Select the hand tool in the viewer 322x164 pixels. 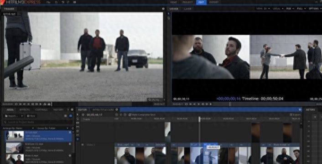[x=169, y=18]
